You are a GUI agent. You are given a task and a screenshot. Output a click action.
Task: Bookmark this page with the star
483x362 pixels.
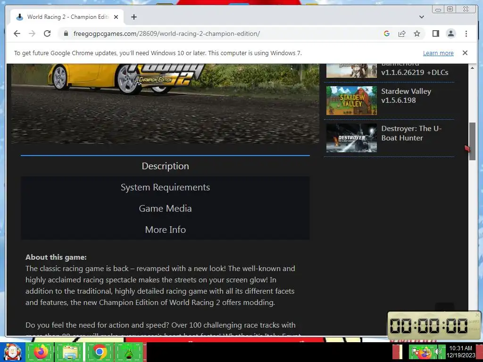coord(417,33)
